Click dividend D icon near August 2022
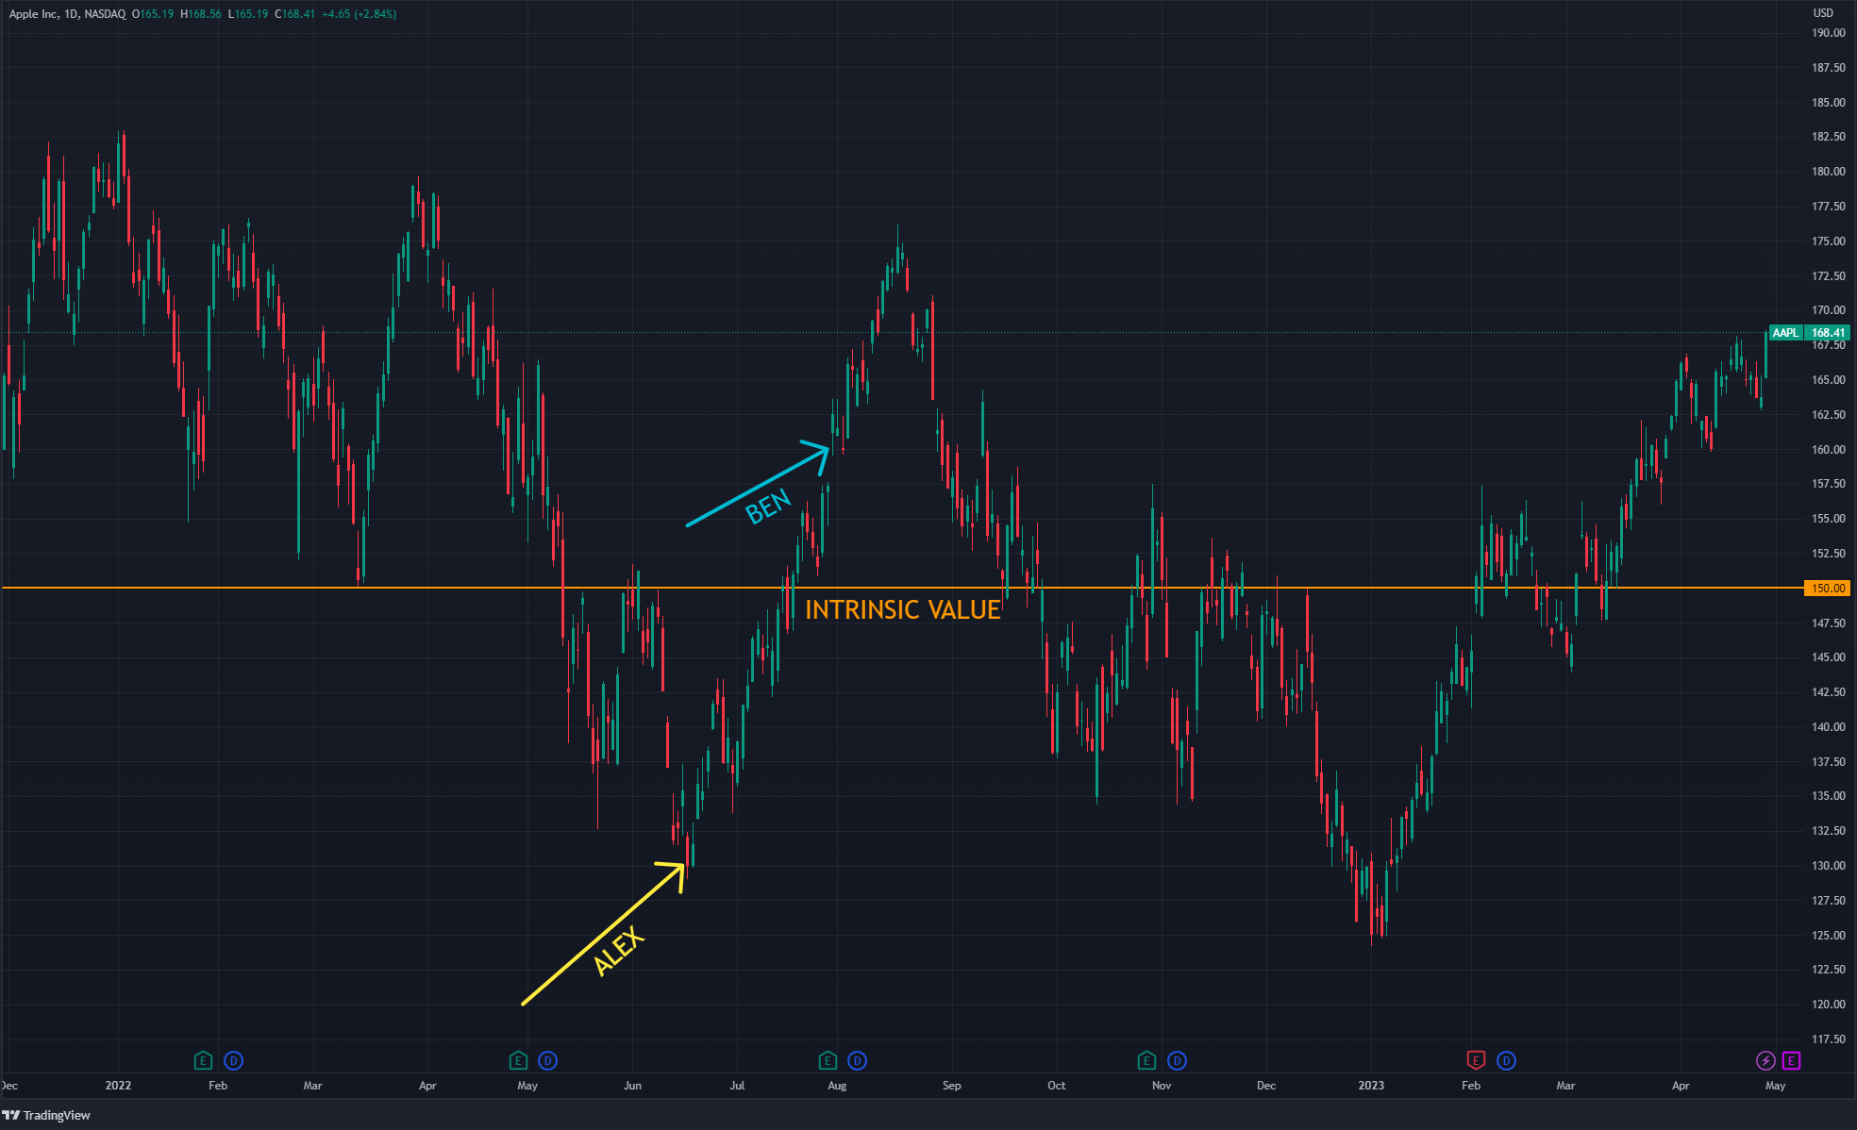The image size is (1857, 1130). pyautogui.click(x=857, y=1060)
